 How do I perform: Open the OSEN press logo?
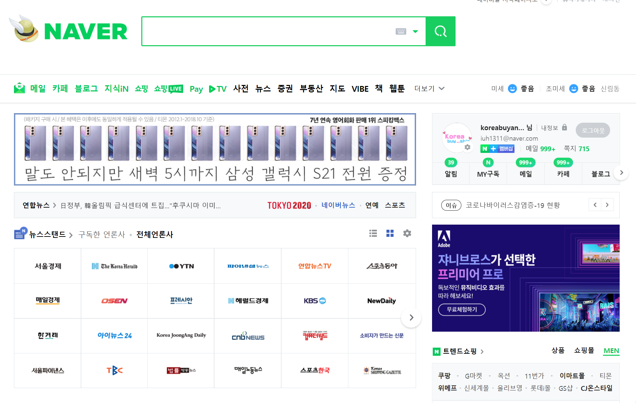click(x=114, y=301)
